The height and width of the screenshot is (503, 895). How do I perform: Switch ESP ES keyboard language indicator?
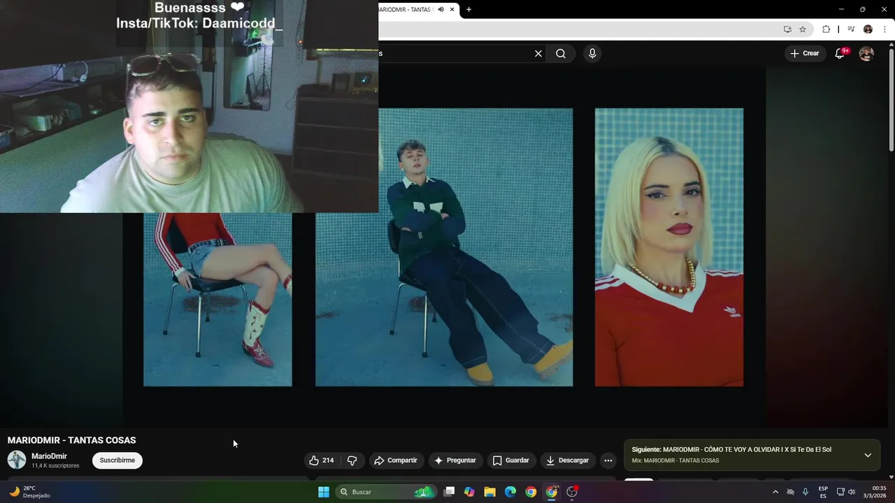[823, 492]
